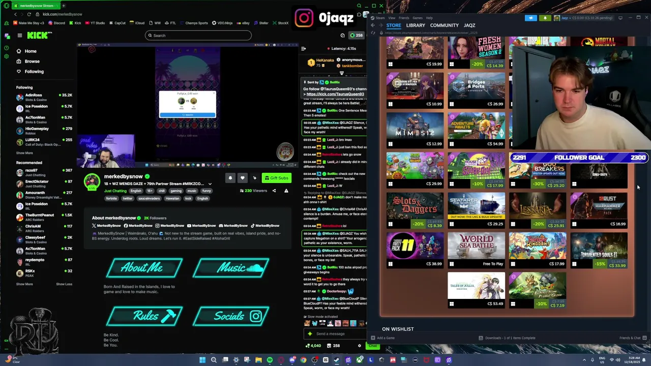651x366 pixels.
Task: Click the Send a message input
Action: coord(336,333)
